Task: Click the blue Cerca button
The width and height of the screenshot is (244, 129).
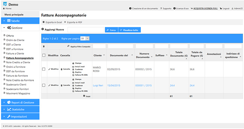Action: click(x=112, y=30)
